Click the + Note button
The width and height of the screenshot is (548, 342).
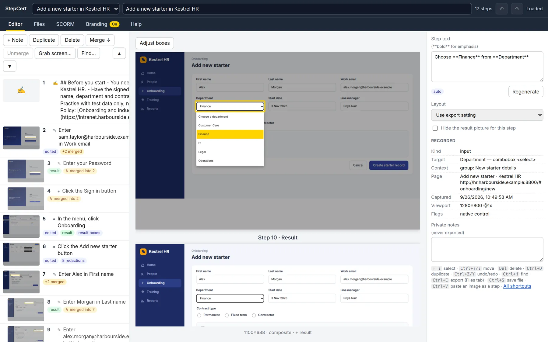point(15,40)
